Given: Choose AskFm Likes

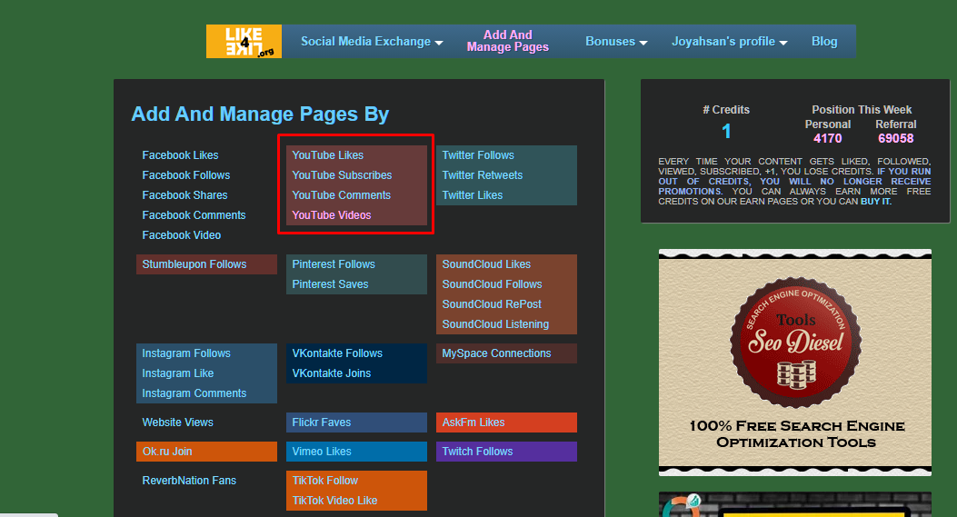Looking at the screenshot, I should pos(473,423).
